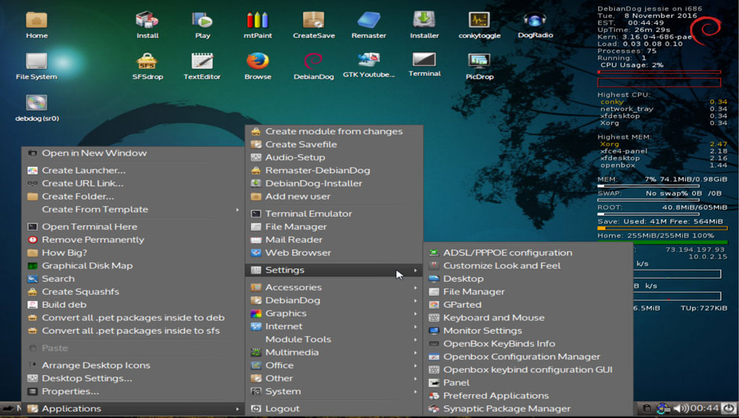Choose Monitor Settings
This screenshot has height=418, width=739.
(528, 331)
